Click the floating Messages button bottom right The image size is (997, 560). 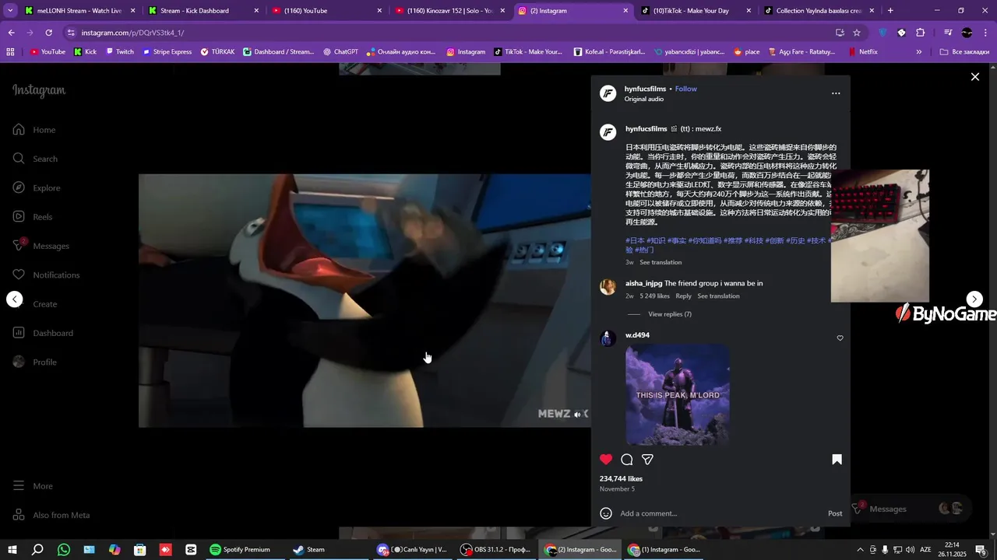coord(911,509)
